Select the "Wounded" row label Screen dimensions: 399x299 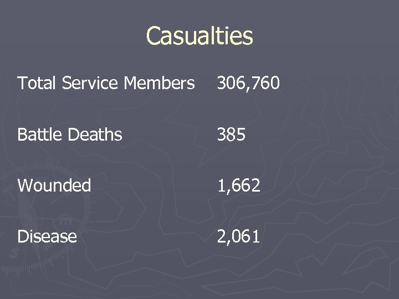click(54, 185)
